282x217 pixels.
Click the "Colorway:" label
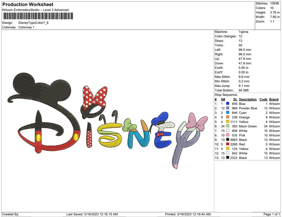[x=9, y=27]
